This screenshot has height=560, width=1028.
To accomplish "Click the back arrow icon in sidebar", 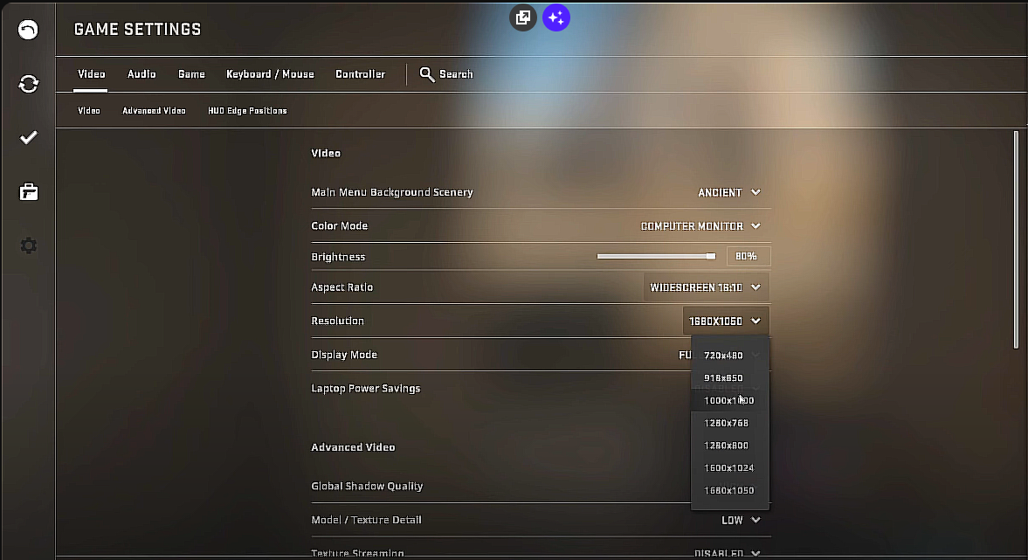I will coord(28,30).
